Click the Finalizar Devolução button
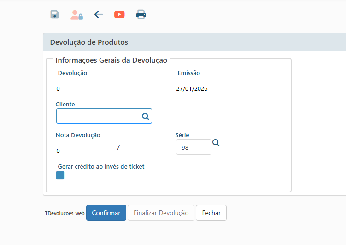The height and width of the screenshot is (245, 346). [161, 213]
